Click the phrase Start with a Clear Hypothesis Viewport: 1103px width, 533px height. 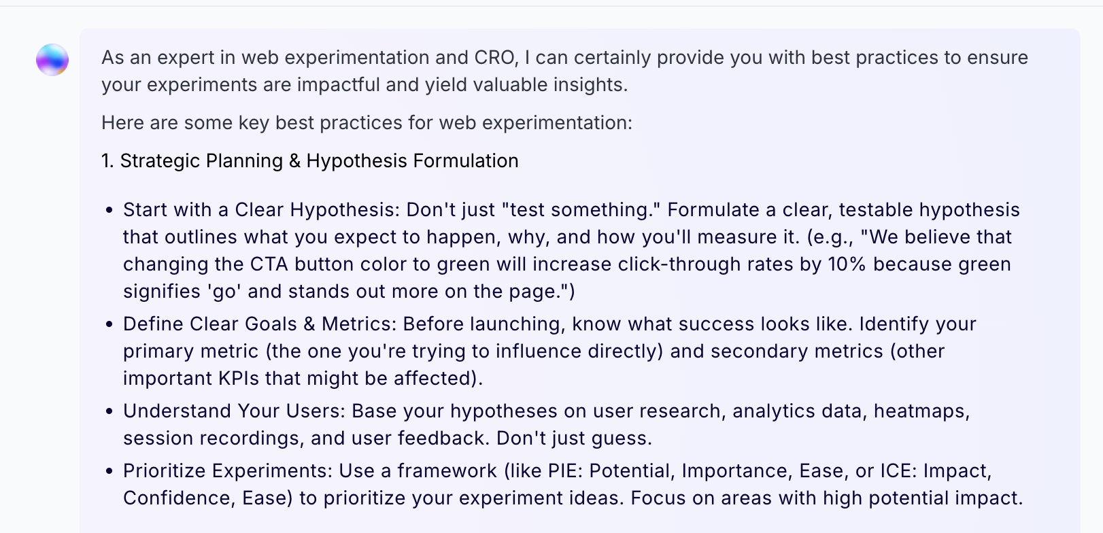pyautogui.click(x=259, y=209)
